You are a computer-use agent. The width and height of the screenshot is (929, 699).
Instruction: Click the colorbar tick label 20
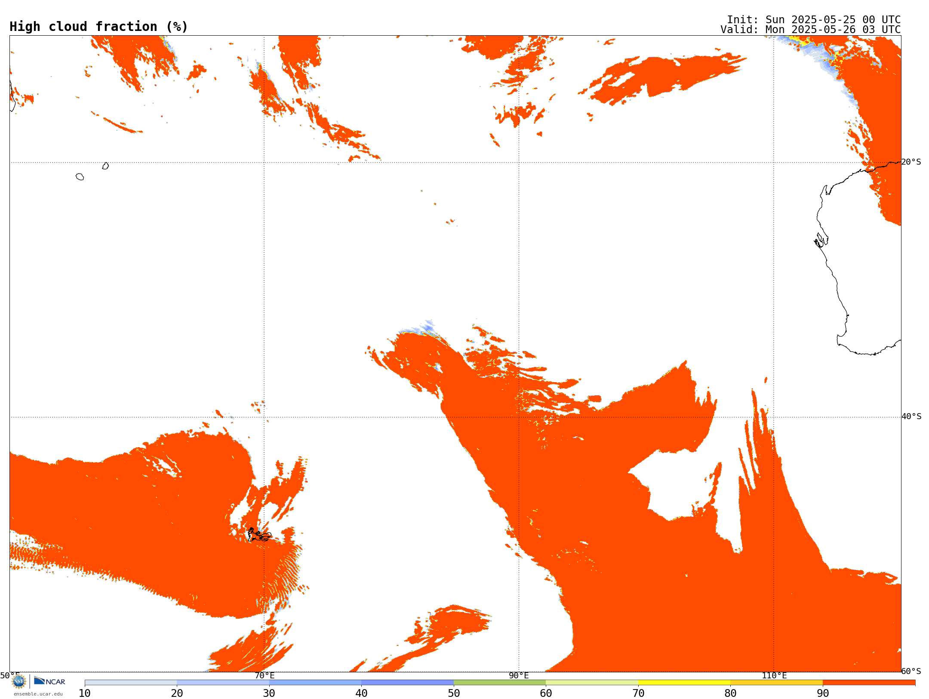coord(177,693)
